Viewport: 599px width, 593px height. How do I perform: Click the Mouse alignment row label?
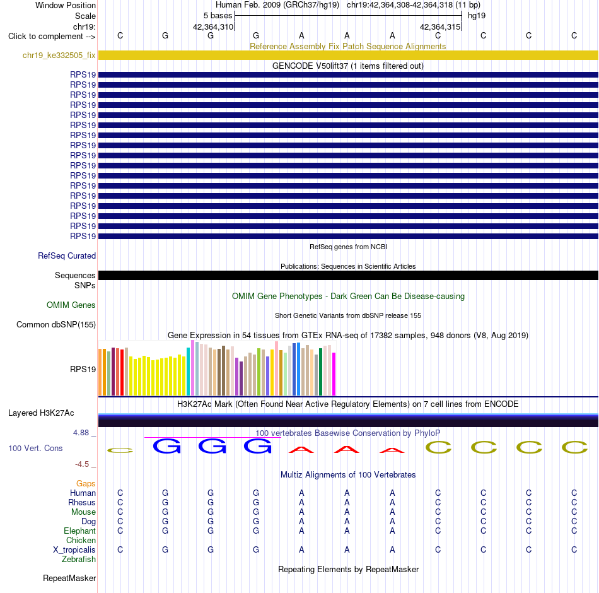coord(83,512)
